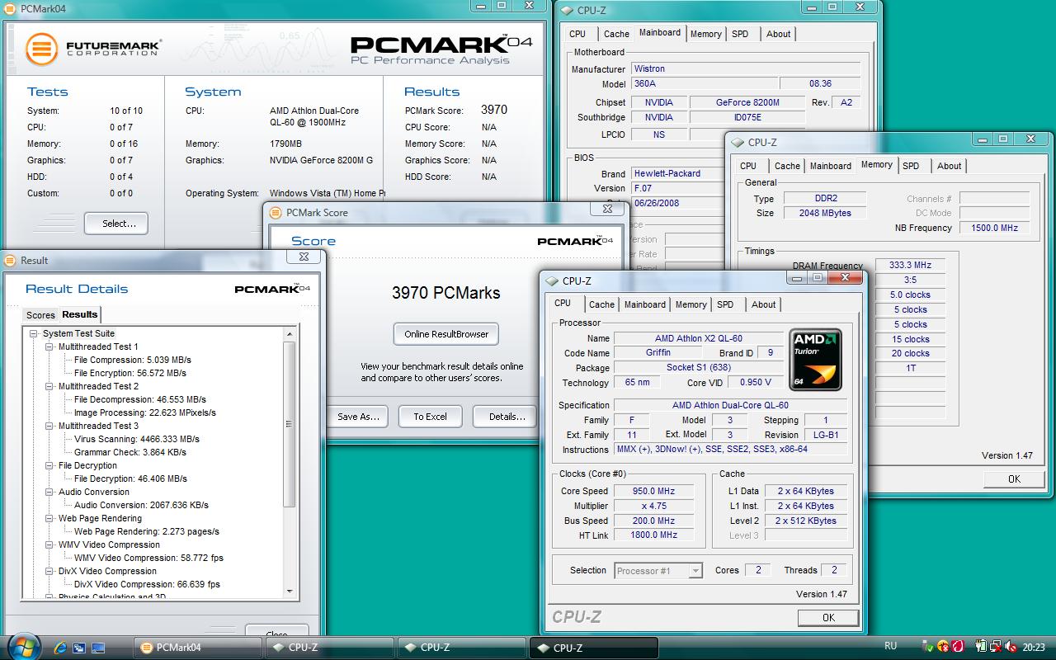This screenshot has height=660, width=1056.
Task: Collapse the Multithreaded Test 1 node
Action: point(49,346)
